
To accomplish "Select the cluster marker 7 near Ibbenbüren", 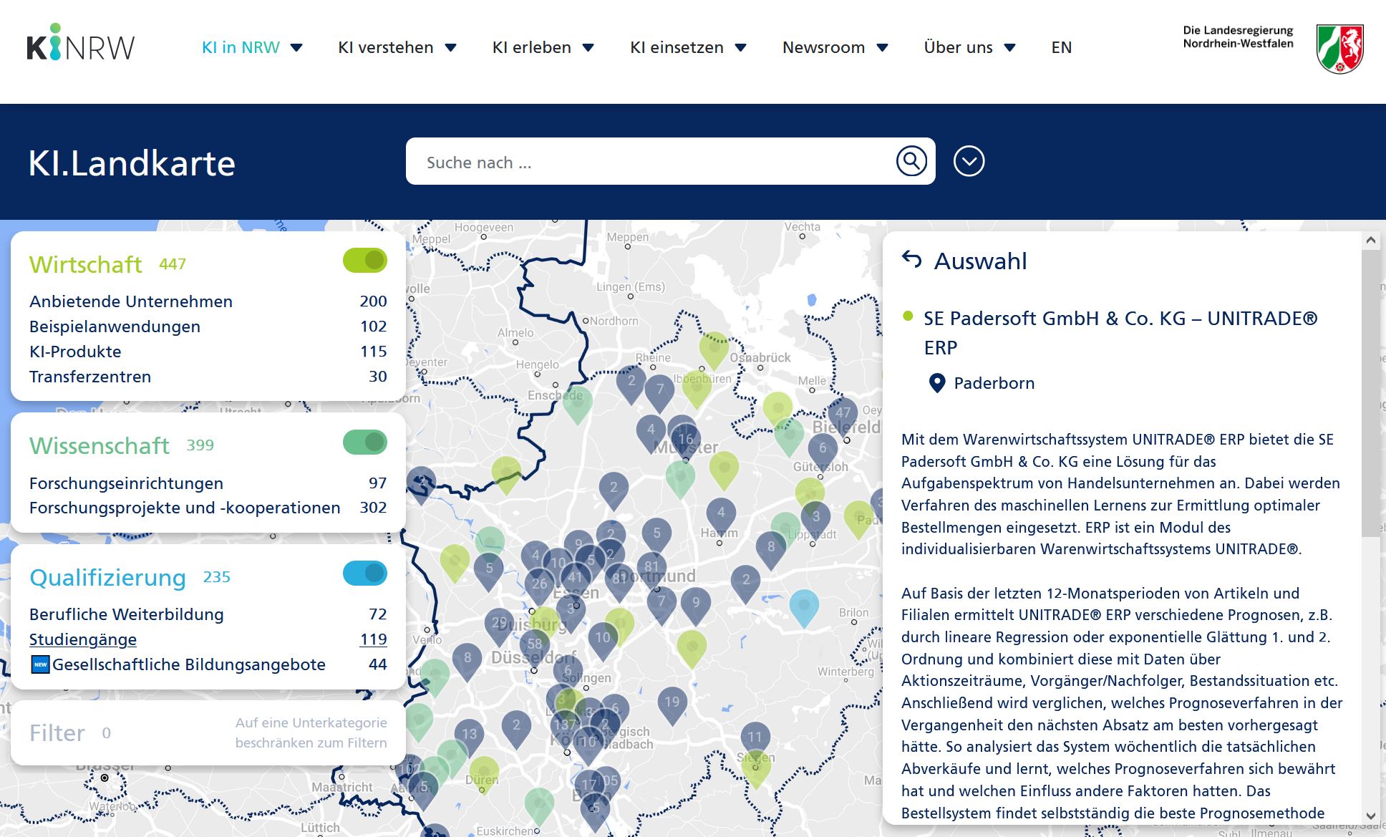I will coord(659,390).
